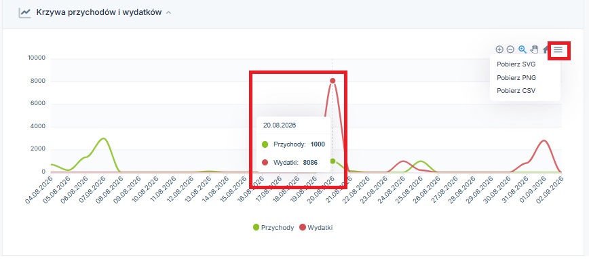Choose Pobierz PNG from export menu

coord(516,78)
